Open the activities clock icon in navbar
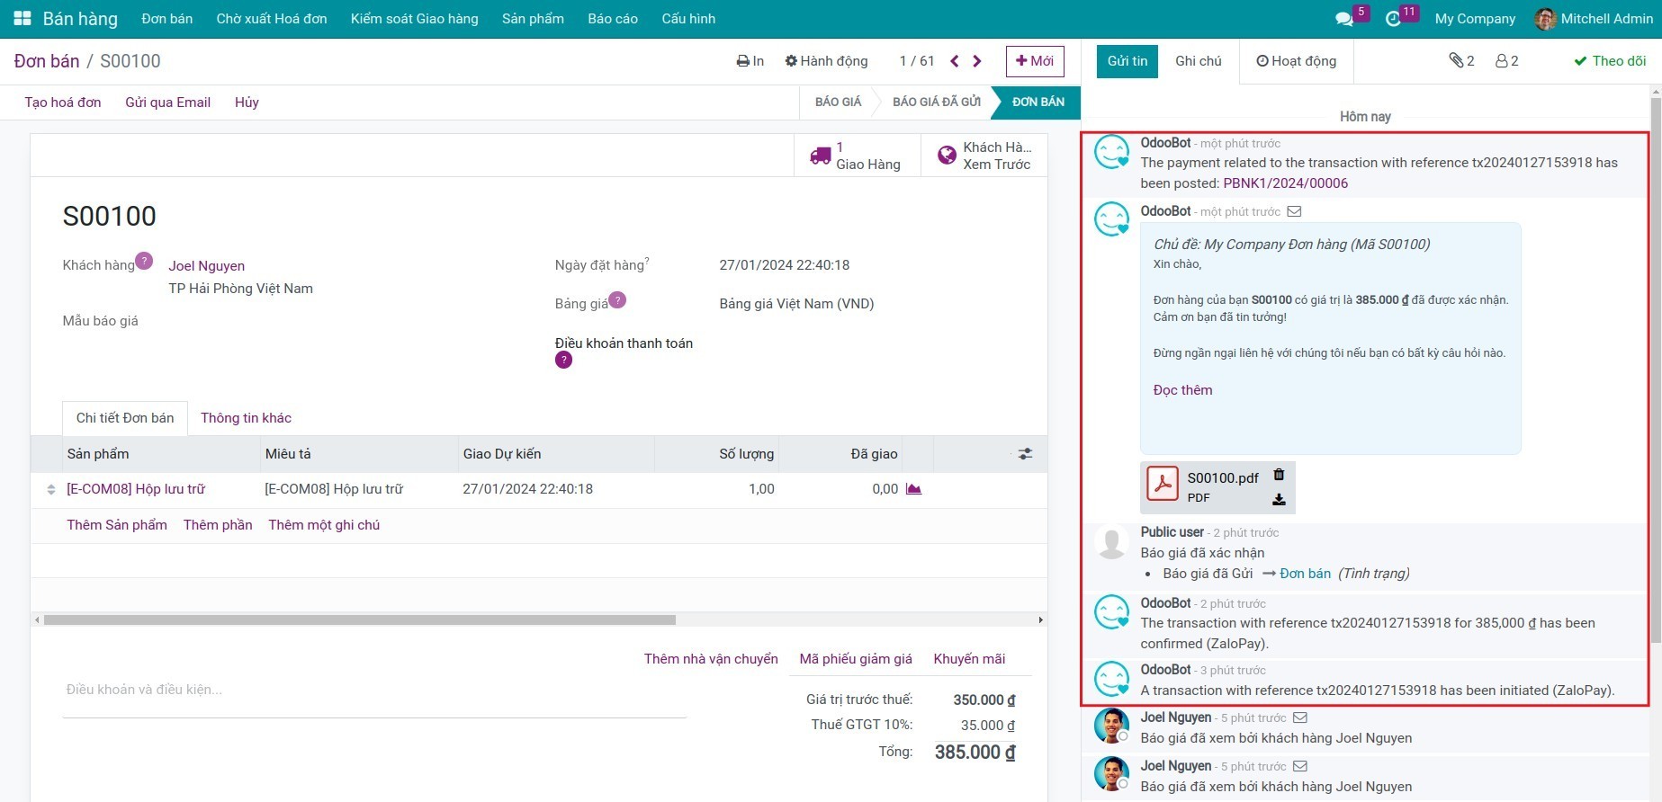 (x=1393, y=19)
